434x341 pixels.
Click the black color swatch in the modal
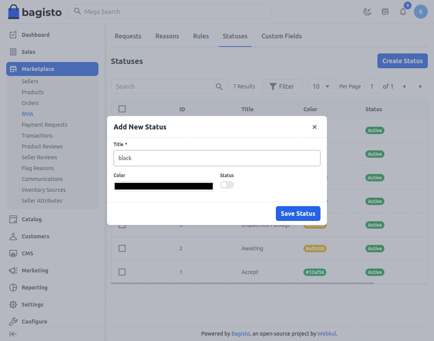tap(163, 186)
